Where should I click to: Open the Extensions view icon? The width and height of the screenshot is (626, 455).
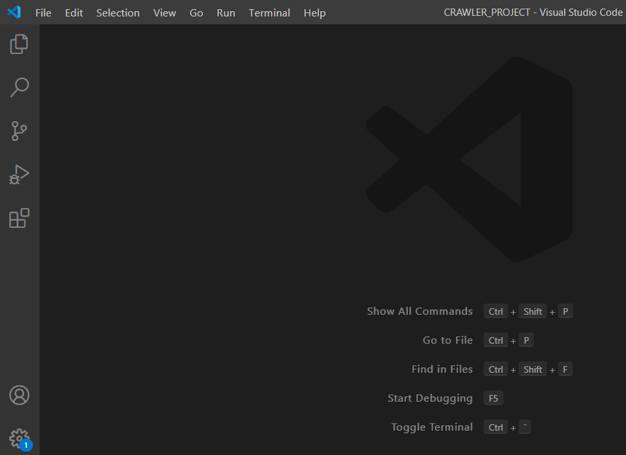coord(19,218)
